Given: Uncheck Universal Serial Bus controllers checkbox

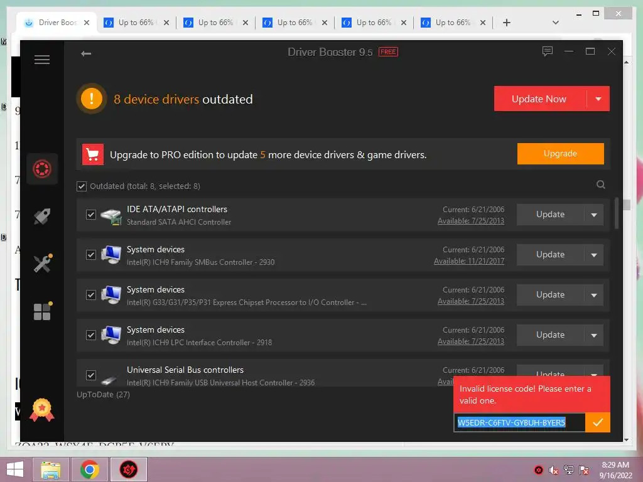Looking at the screenshot, I should pos(91,375).
